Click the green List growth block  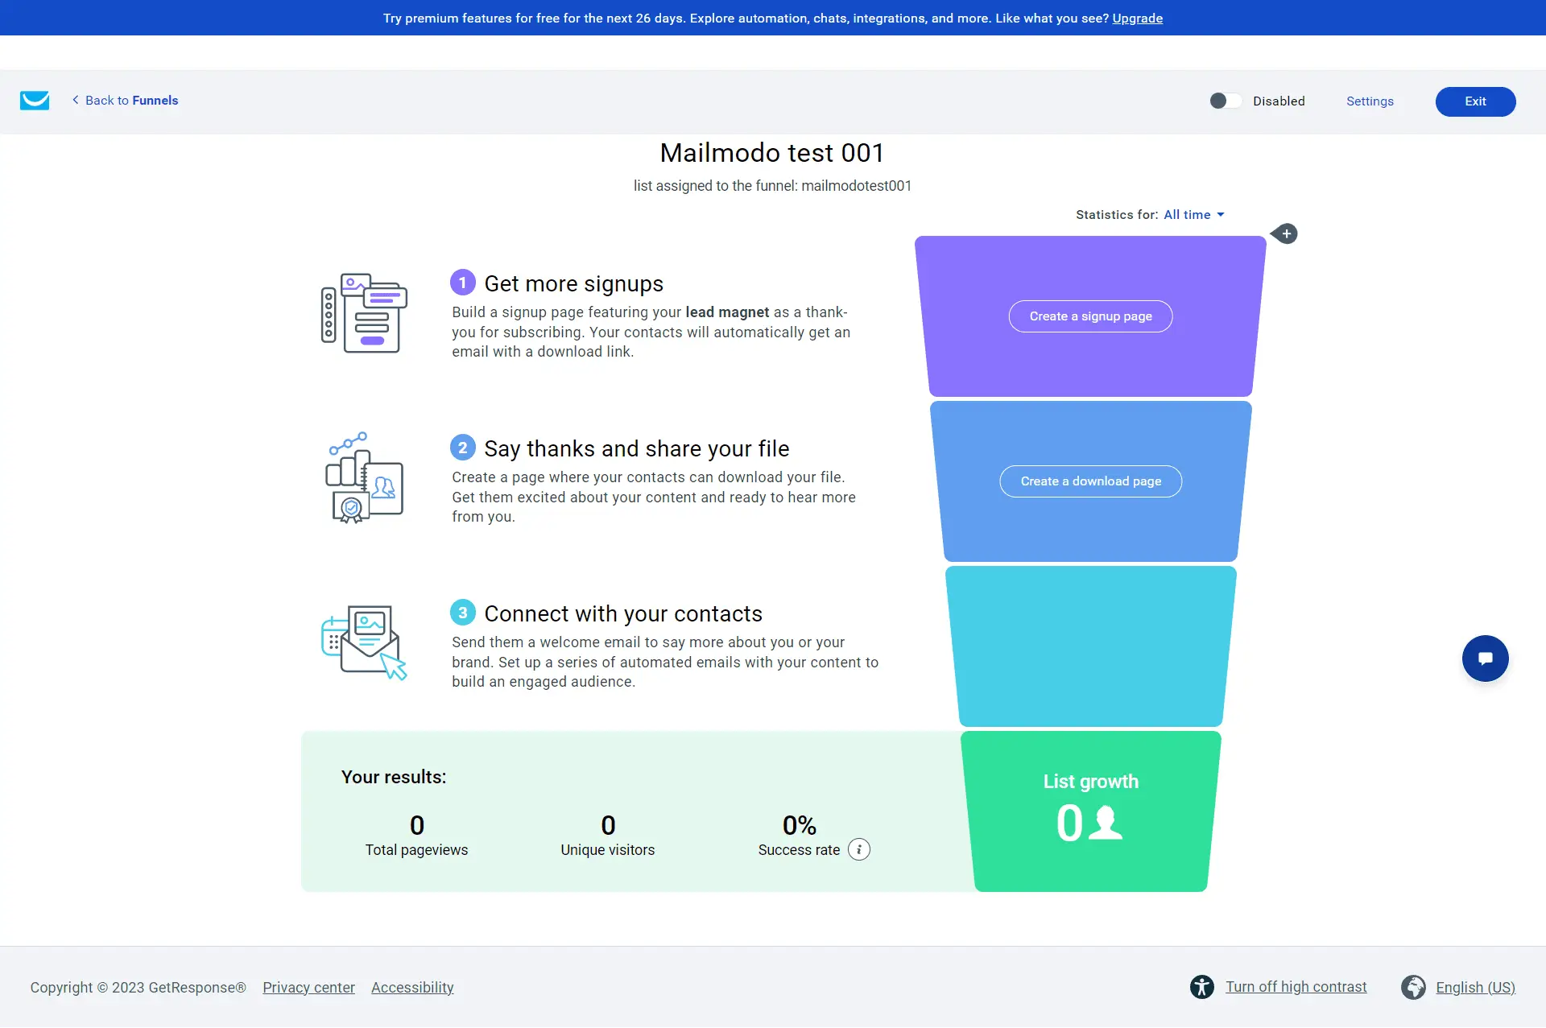point(1090,811)
